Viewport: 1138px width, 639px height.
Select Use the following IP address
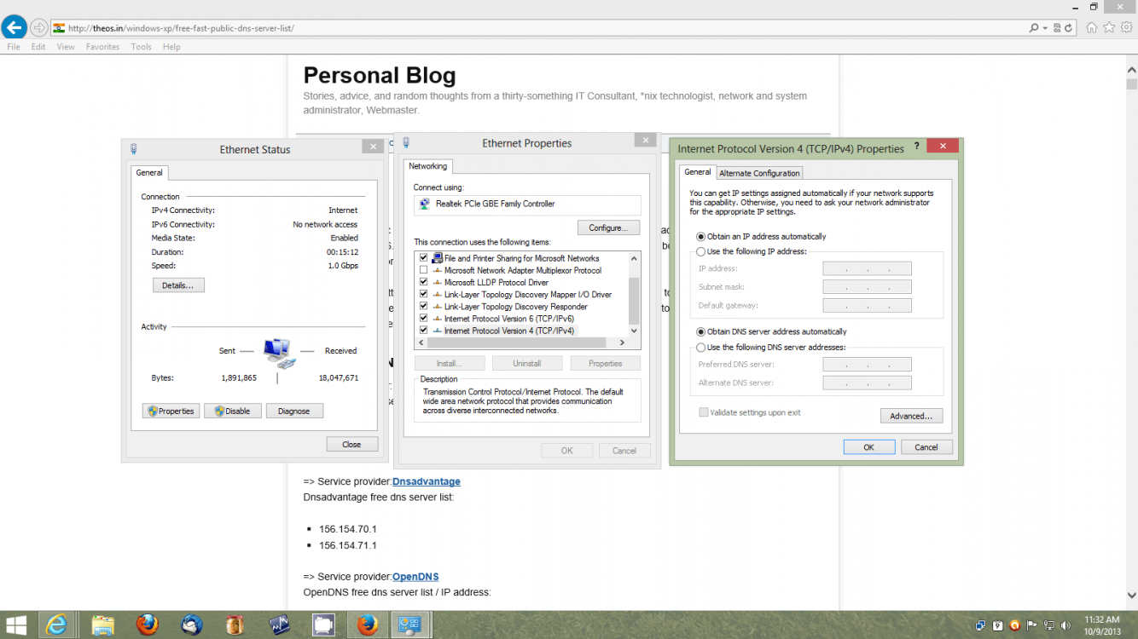pos(701,252)
